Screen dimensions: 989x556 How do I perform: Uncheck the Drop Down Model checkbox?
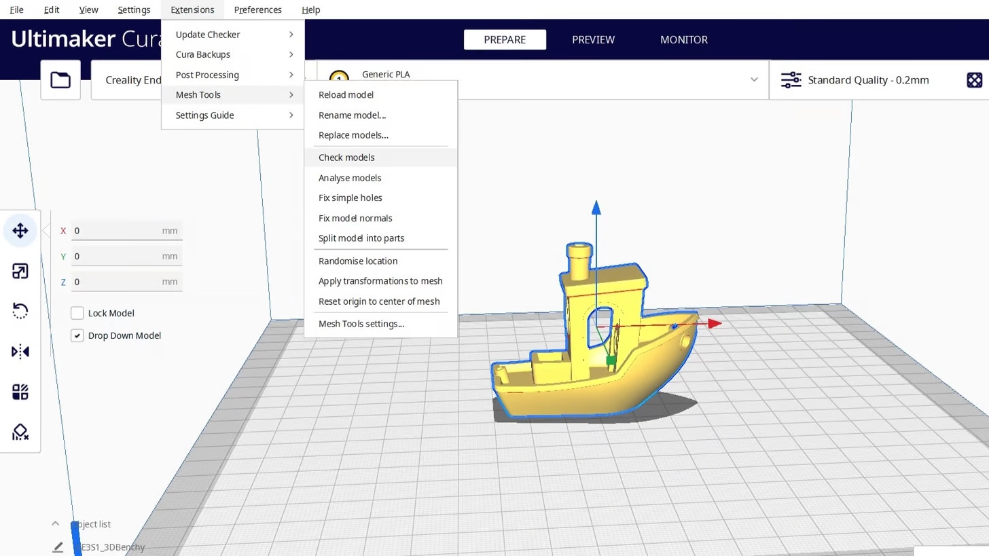[77, 335]
